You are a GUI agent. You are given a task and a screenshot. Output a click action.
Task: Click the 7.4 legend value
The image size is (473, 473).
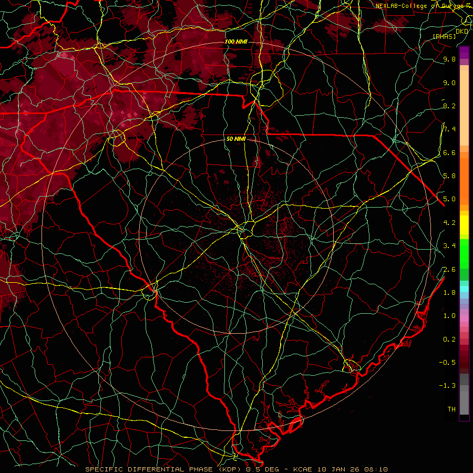coord(449,129)
